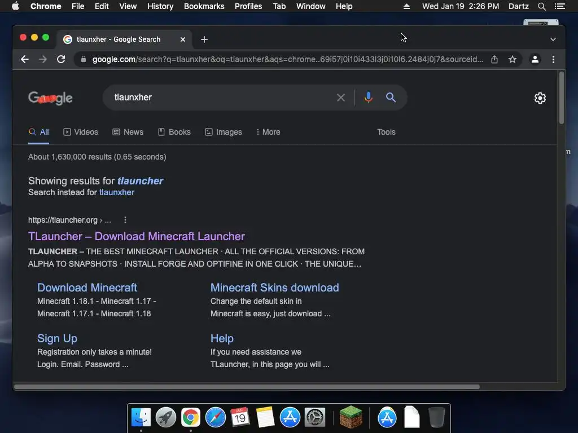Clear the search box text

pyautogui.click(x=340, y=98)
